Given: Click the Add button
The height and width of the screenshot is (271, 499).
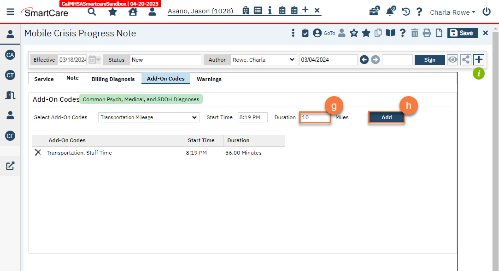Looking at the screenshot, I should [x=386, y=117].
